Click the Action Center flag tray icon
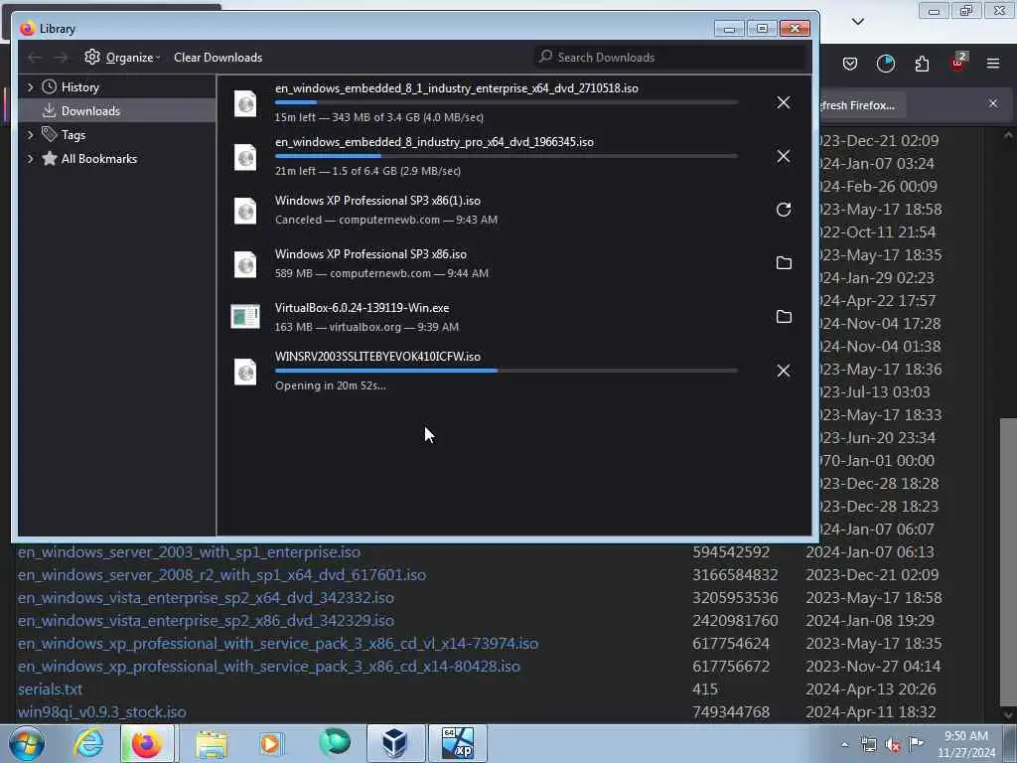 (916, 743)
